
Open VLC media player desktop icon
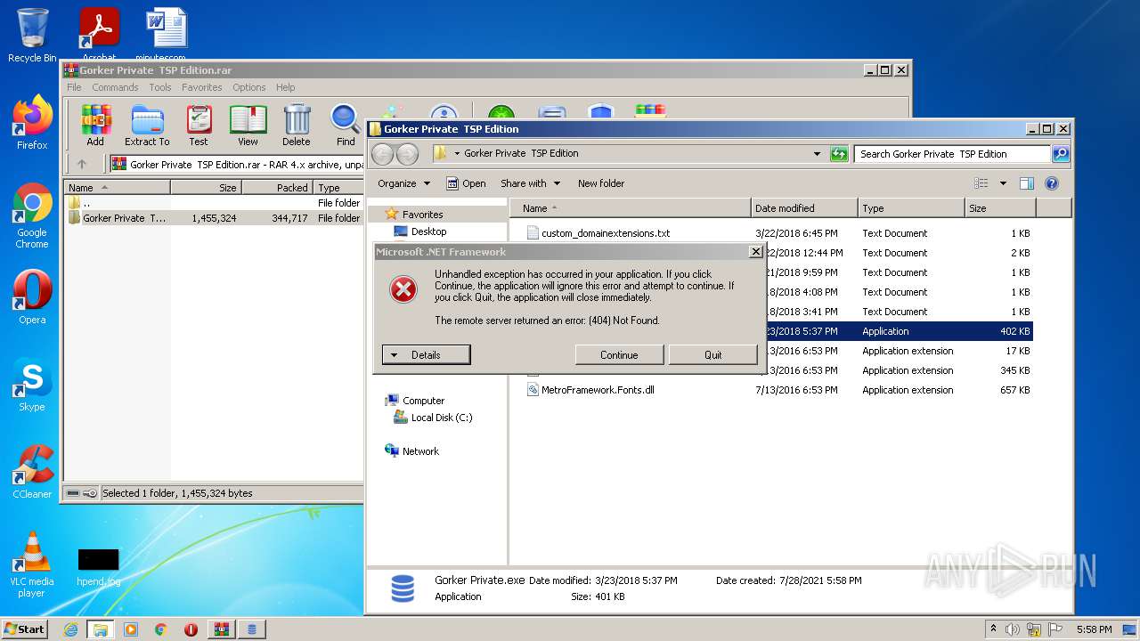pos(32,565)
